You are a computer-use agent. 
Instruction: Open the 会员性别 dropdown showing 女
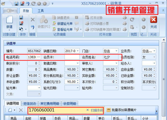point(154,57)
